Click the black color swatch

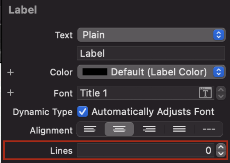click(x=95, y=72)
